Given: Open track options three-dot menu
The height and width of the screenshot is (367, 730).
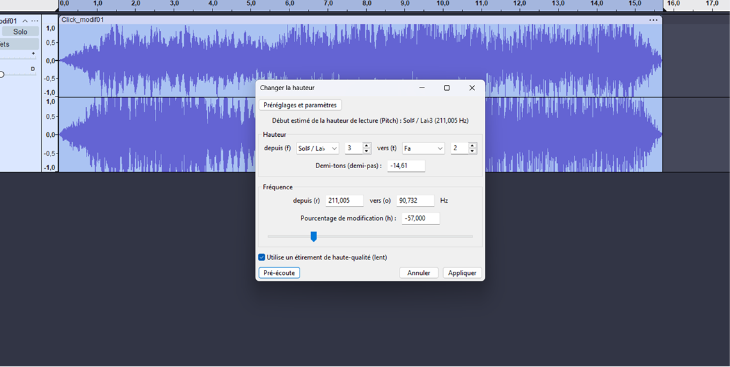Looking at the screenshot, I should point(35,21).
